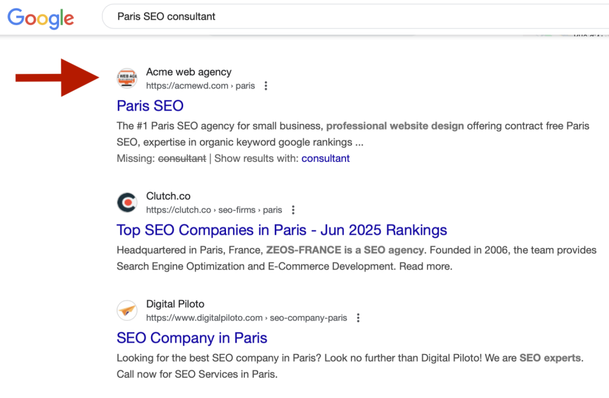Click the strikethrough consultant Missing text
This screenshot has height=398, width=609.
pos(182,159)
